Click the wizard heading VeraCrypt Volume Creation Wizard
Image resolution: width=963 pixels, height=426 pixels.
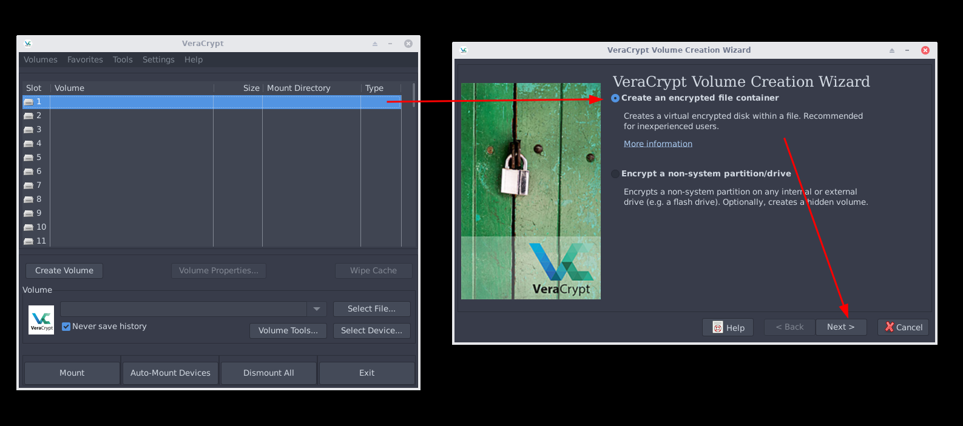click(741, 82)
